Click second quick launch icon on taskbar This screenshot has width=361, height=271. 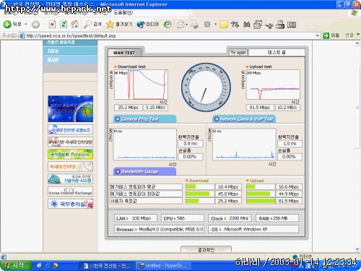[48, 266]
